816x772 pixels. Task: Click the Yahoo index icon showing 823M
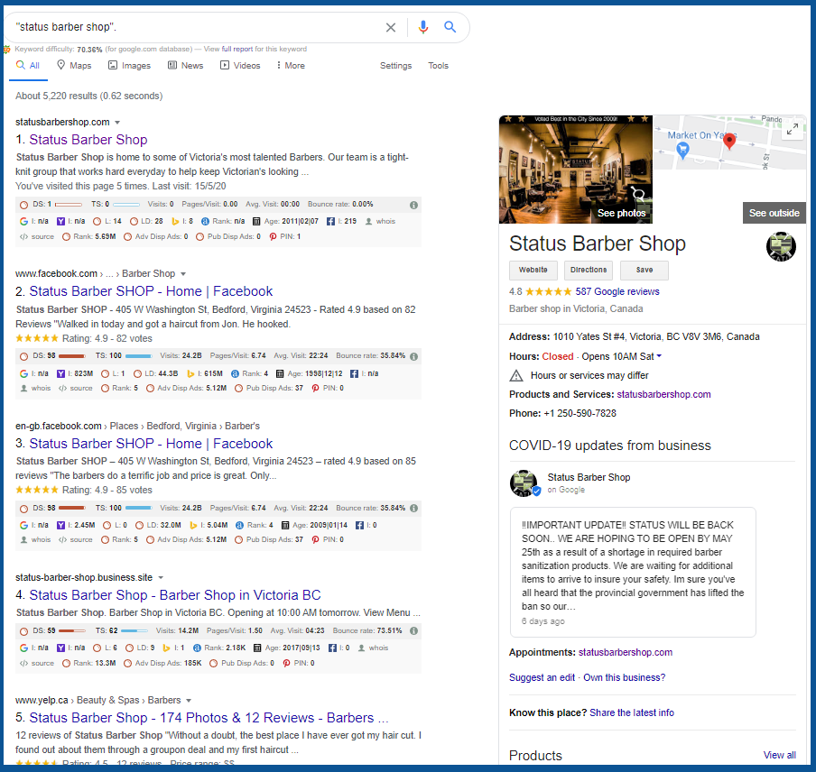click(x=60, y=373)
